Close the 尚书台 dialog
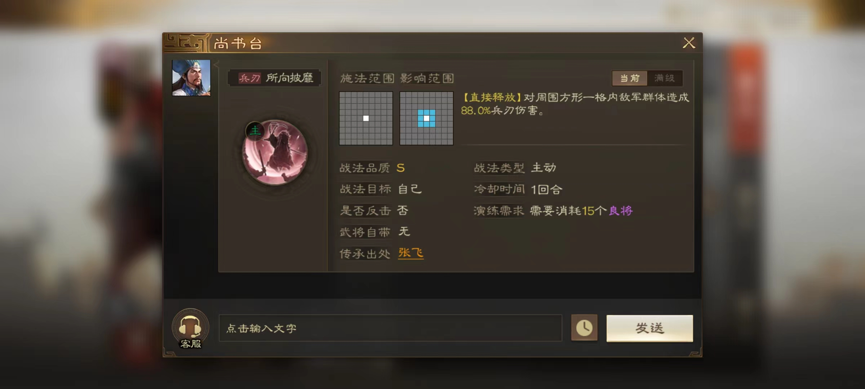The width and height of the screenshot is (865, 389). (x=689, y=43)
